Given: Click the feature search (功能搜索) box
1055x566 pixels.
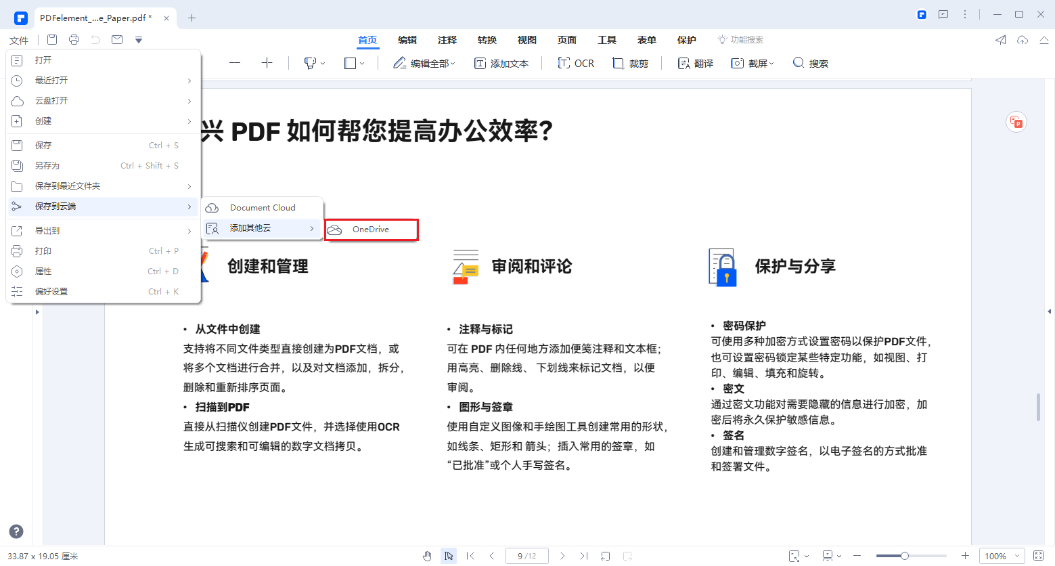Looking at the screenshot, I should pos(740,40).
